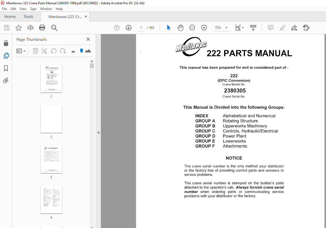Reduce thumbnail size small mountain icon
Screen dimensions: 326x228
coord(73,51)
